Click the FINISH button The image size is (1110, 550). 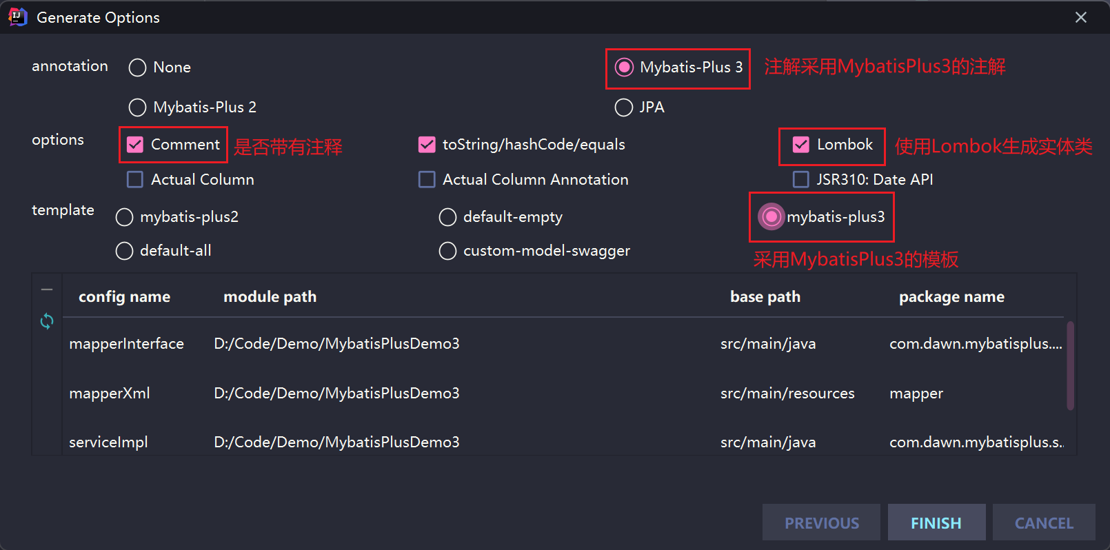(936, 522)
